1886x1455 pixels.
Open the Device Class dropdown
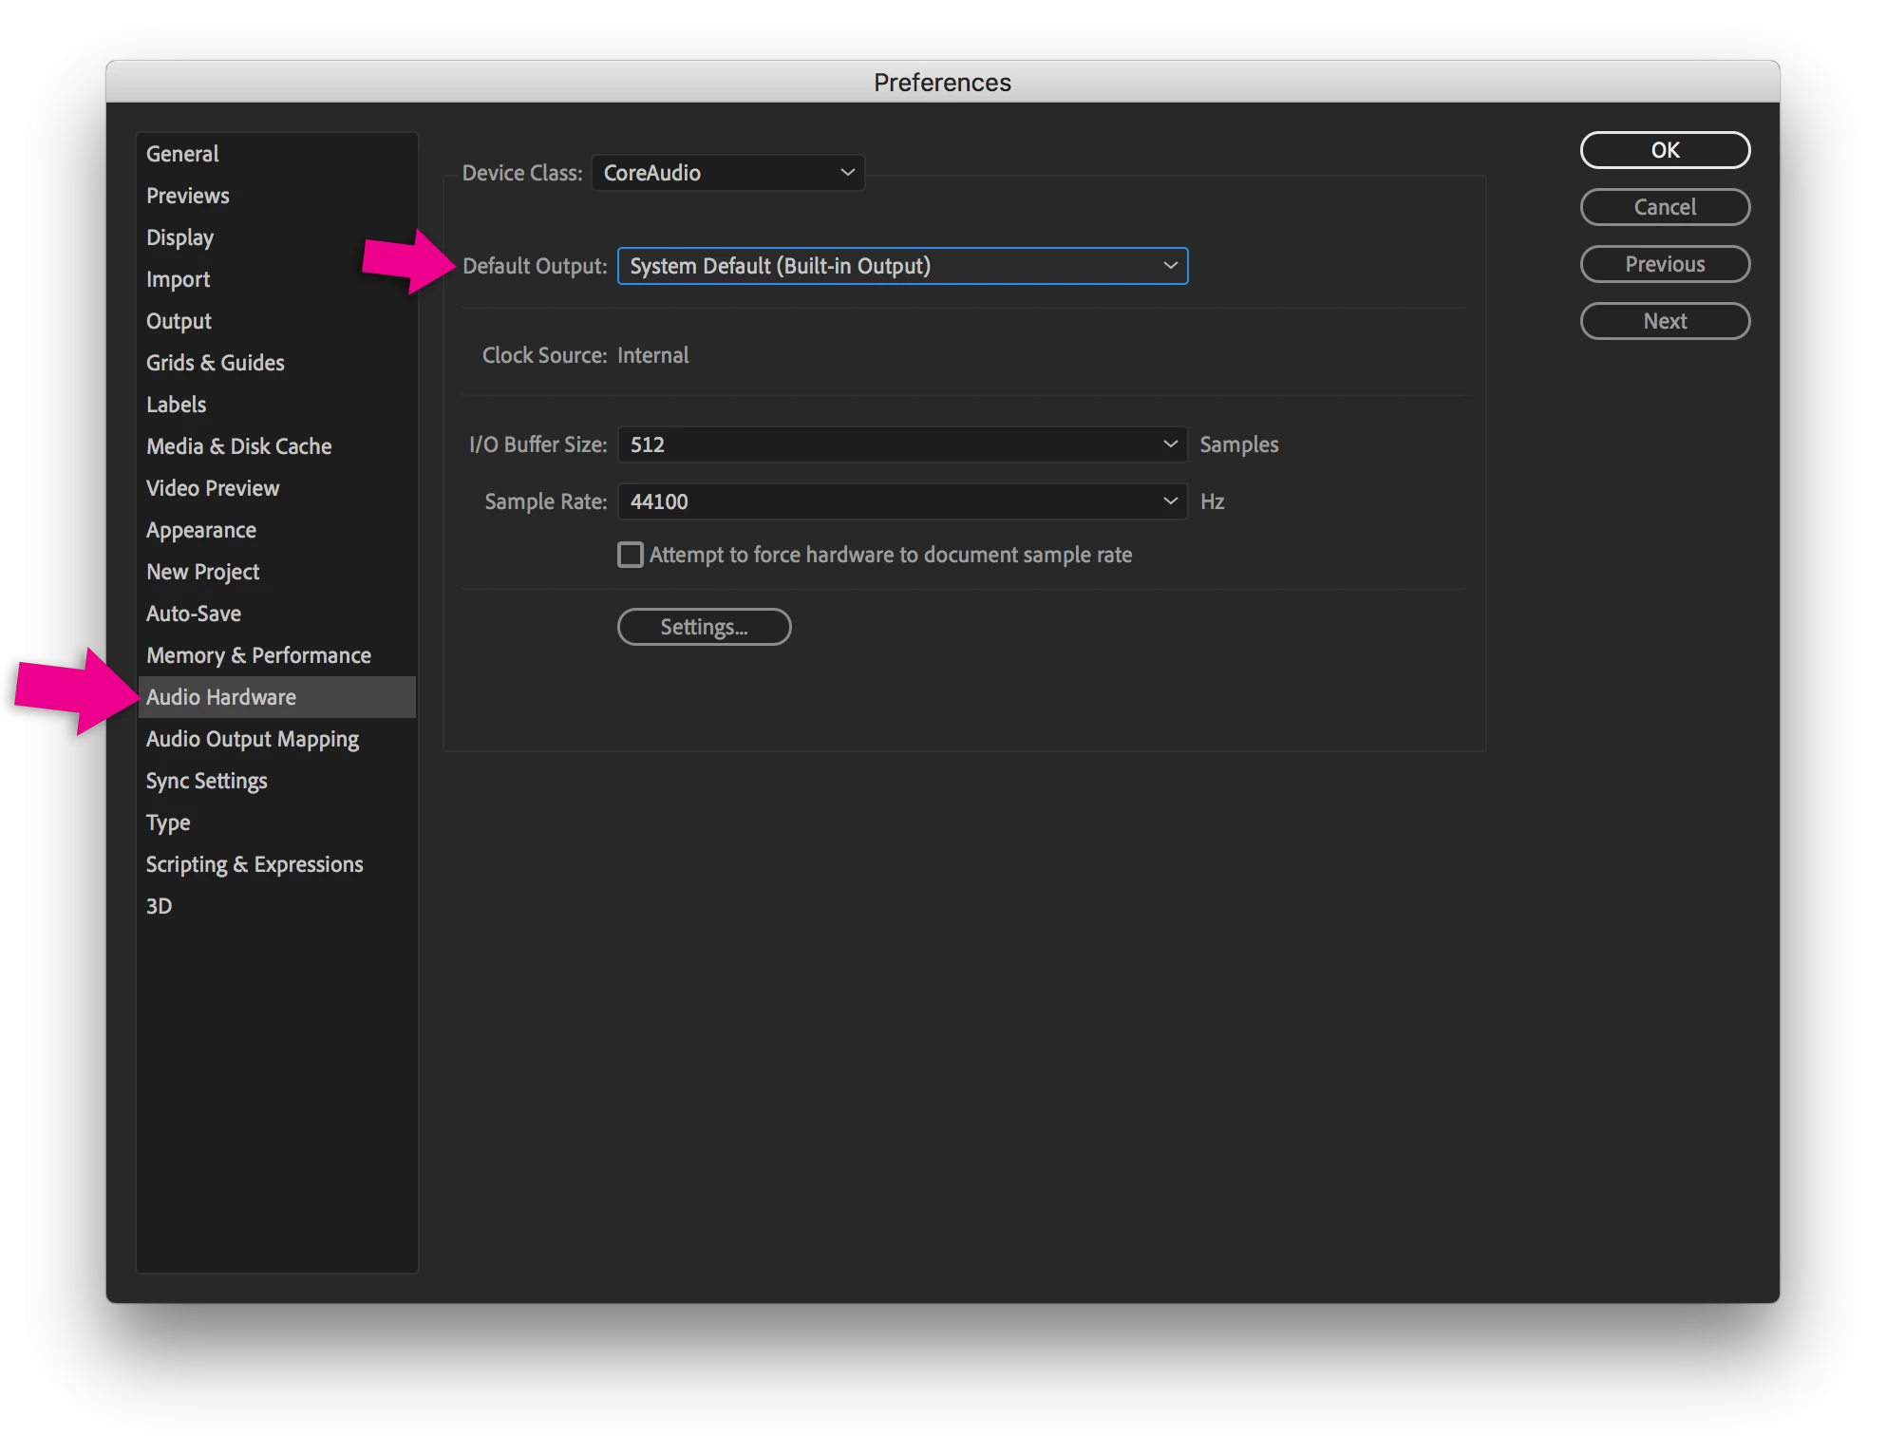tap(727, 173)
